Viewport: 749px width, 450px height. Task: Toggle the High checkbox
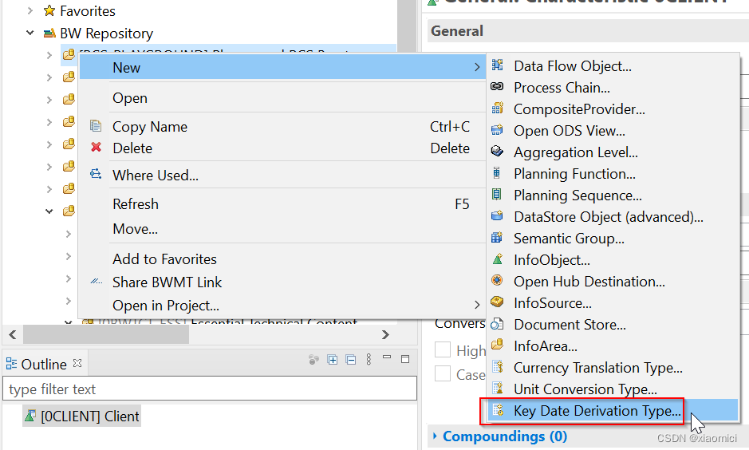click(443, 349)
